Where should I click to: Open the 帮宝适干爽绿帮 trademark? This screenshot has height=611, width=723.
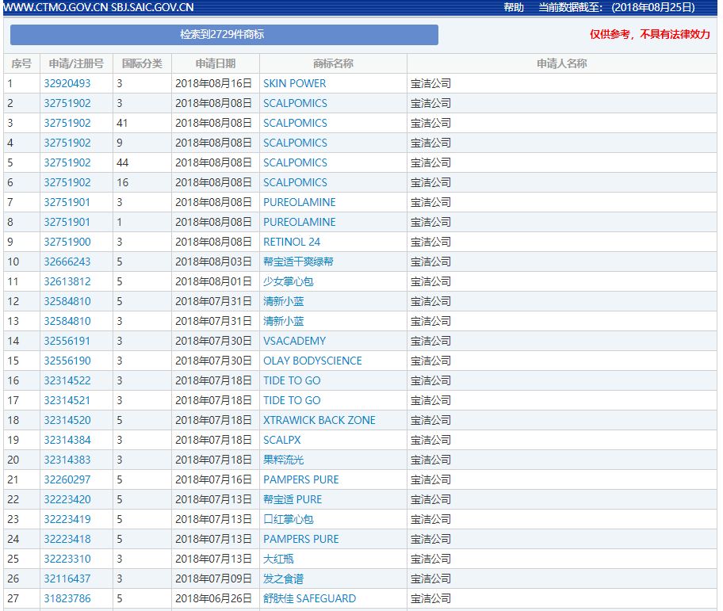tap(298, 262)
